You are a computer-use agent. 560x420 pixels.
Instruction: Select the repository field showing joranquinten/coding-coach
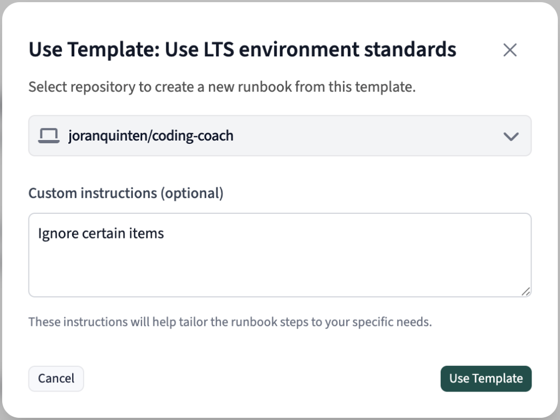tap(280, 136)
